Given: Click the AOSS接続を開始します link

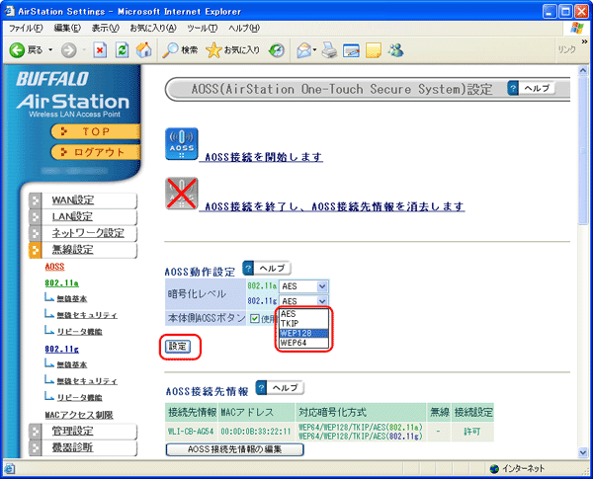Looking at the screenshot, I should coord(264,157).
